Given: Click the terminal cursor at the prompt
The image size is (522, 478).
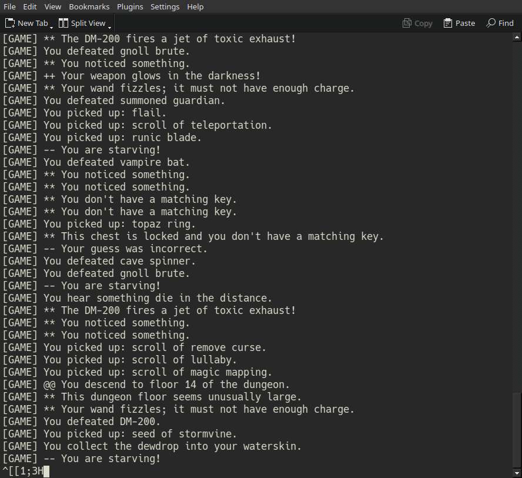Looking at the screenshot, I should point(46,472).
